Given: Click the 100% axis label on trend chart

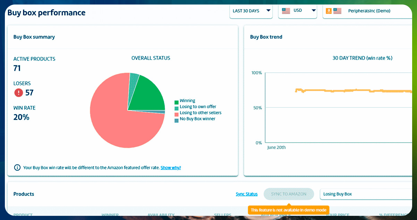Looking at the screenshot, I should [256, 73].
